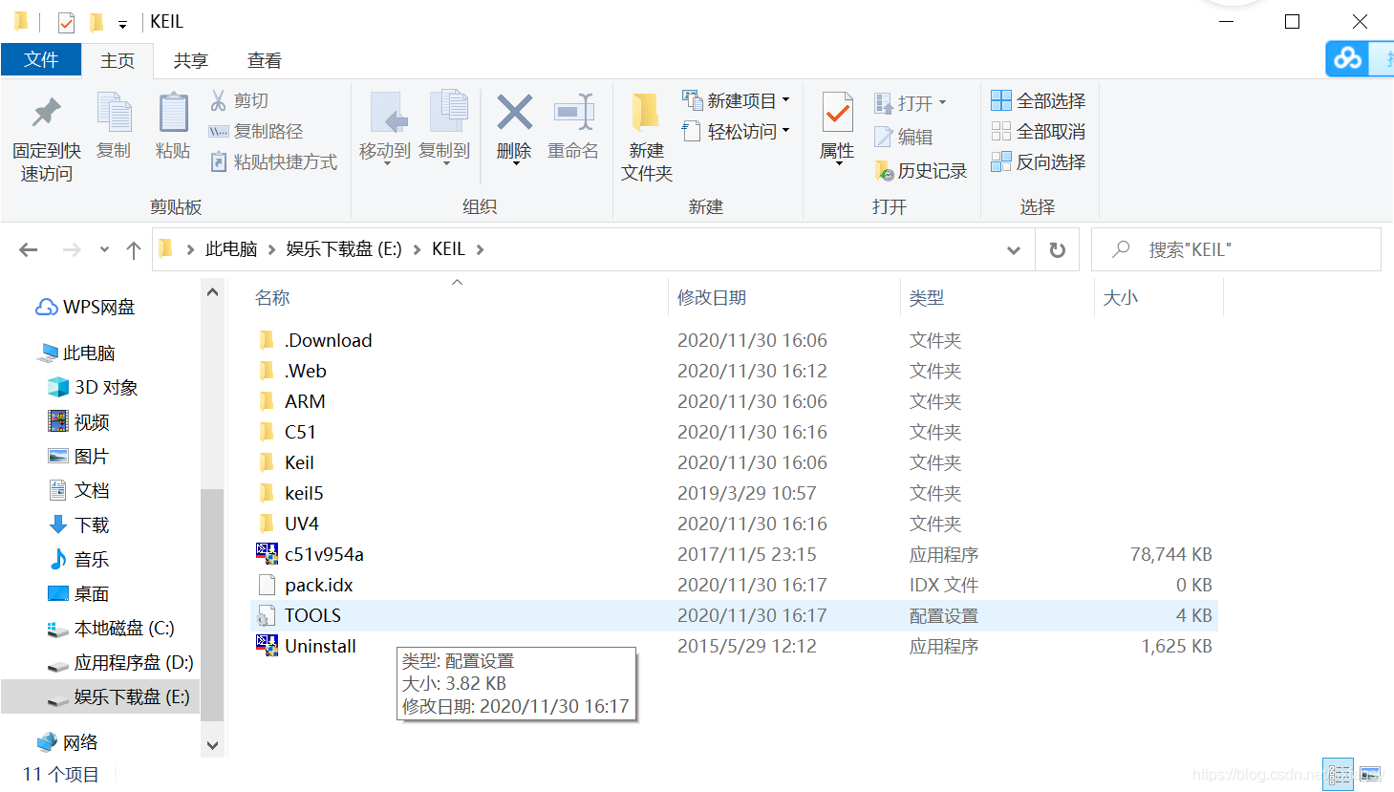Open the 文件 tab
Viewport: 1394px width, 792px height.
point(41,59)
